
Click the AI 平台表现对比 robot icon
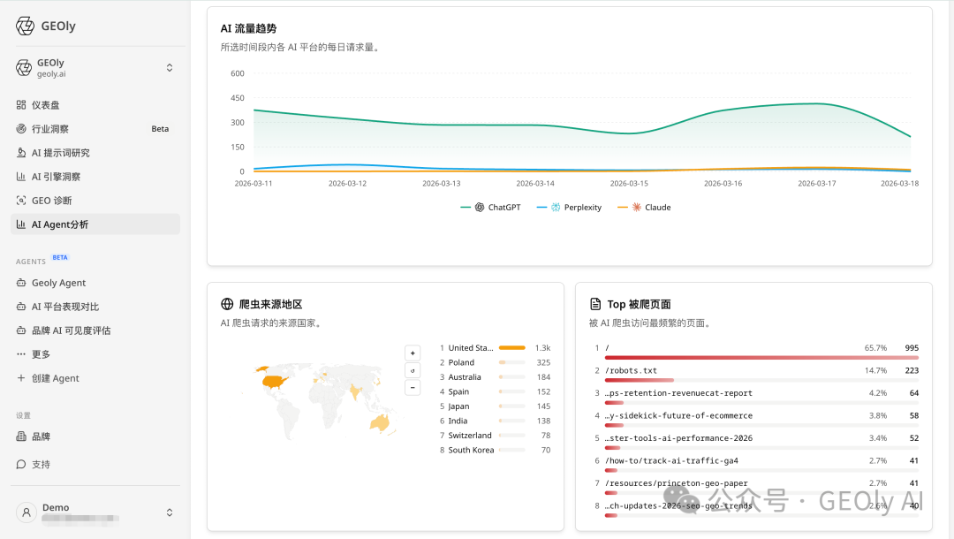click(21, 307)
